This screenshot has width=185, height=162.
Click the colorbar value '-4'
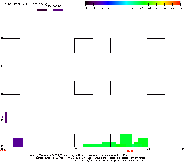[116, 8]
